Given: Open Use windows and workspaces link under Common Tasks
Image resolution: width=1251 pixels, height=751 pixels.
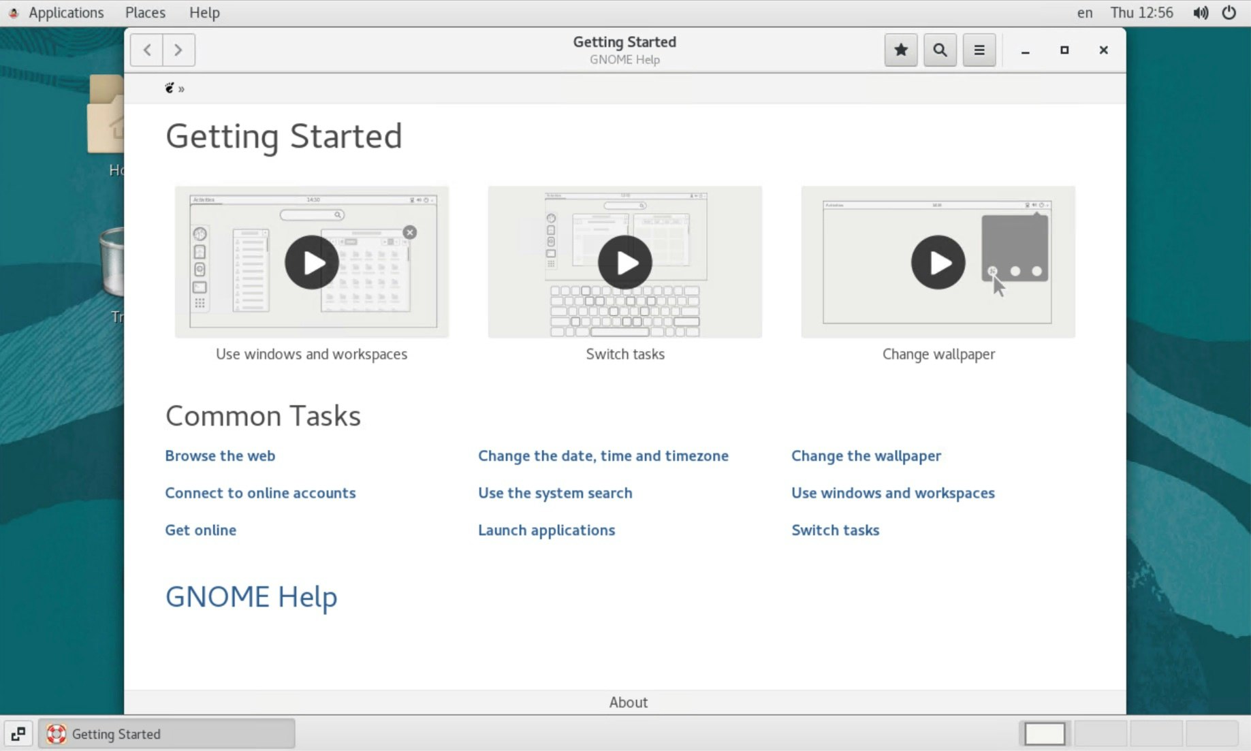Looking at the screenshot, I should coord(893,493).
